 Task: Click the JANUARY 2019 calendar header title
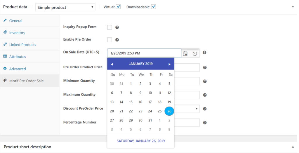pyautogui.click(x=140, y=64)
